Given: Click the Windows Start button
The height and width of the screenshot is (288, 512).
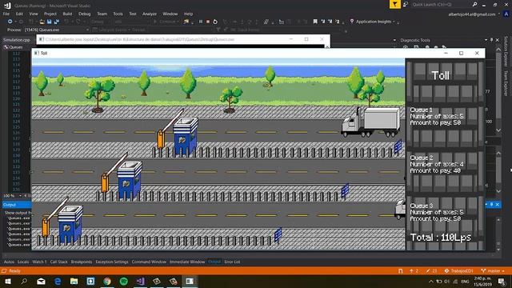Looking at the screenshot, I should click(x=8, y=281).
